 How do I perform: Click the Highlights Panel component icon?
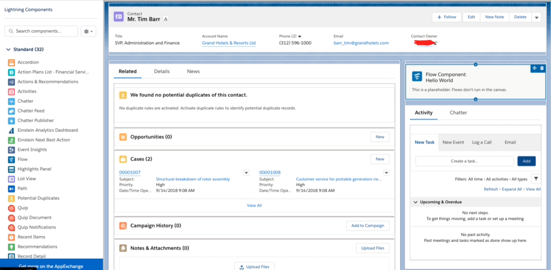coord(11,169)
